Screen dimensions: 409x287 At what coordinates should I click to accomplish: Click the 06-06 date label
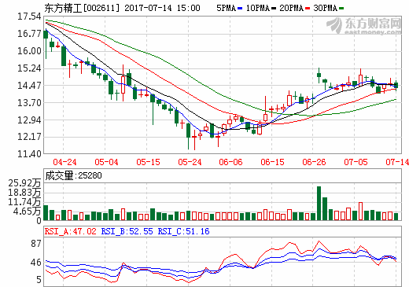pos(230,162)
